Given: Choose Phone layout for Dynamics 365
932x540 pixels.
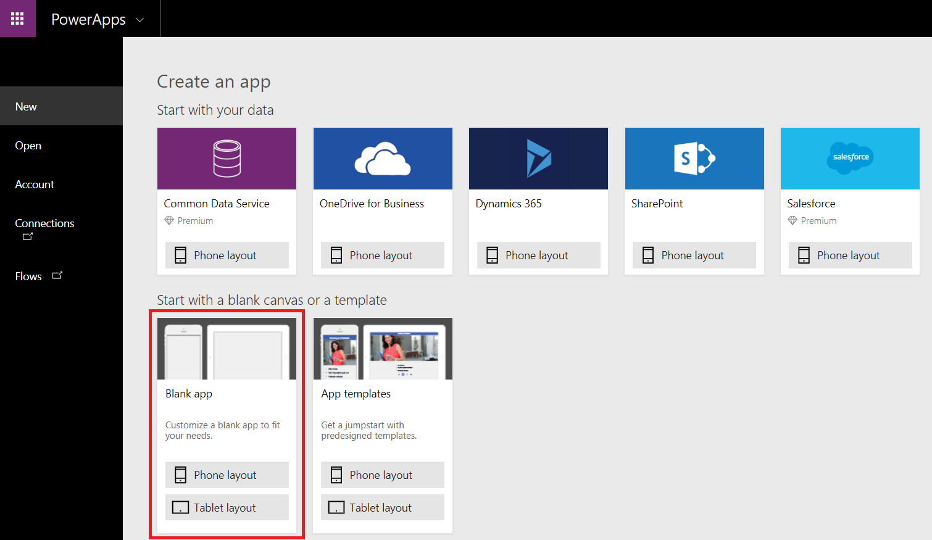Looking at the screenshot, I should pos(538,255).
